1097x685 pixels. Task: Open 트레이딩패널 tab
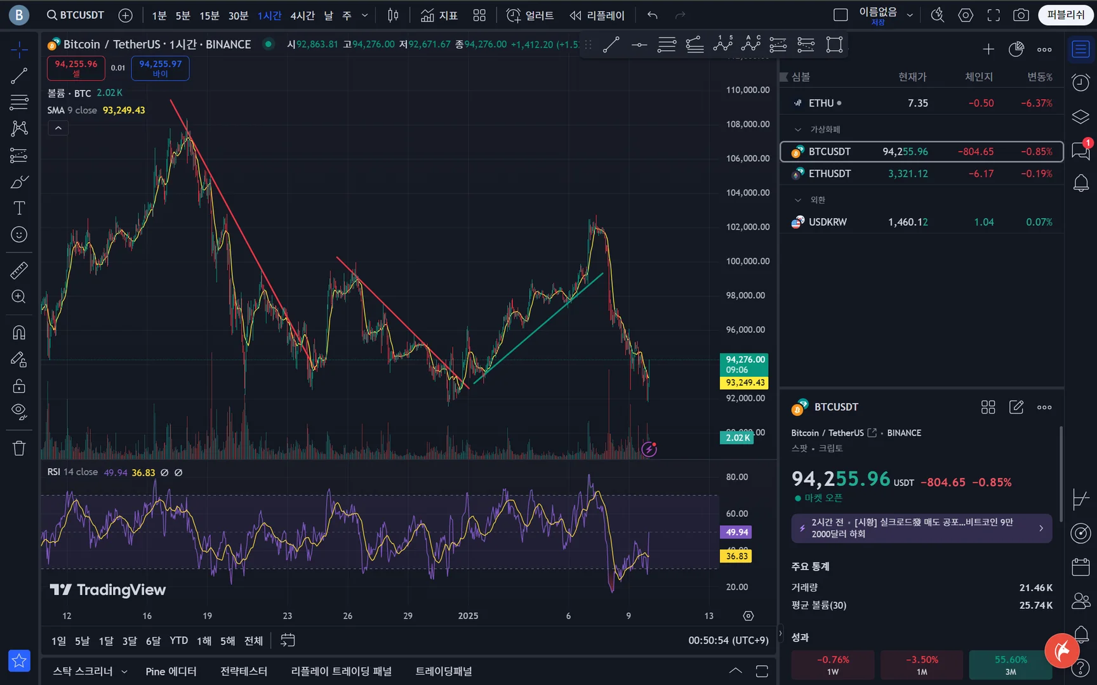444,672
